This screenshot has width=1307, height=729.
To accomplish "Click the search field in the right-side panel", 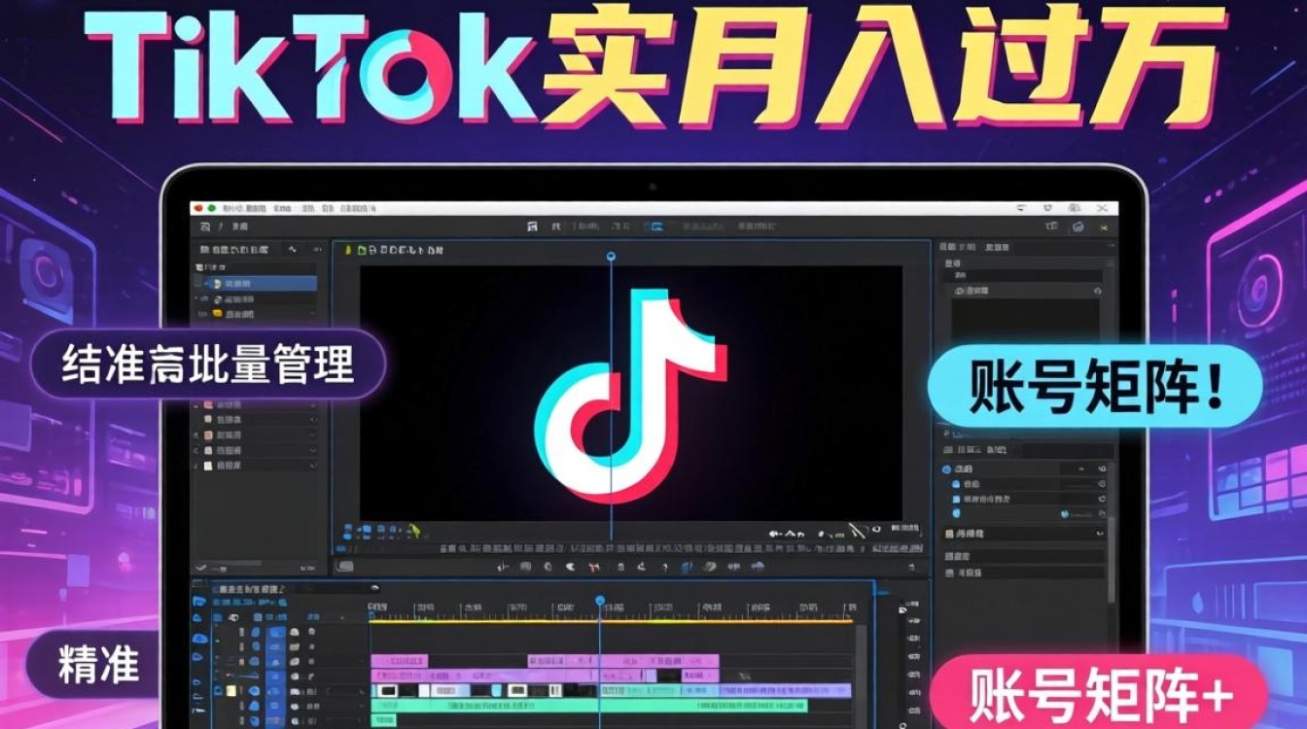I will pos(1029,275).
